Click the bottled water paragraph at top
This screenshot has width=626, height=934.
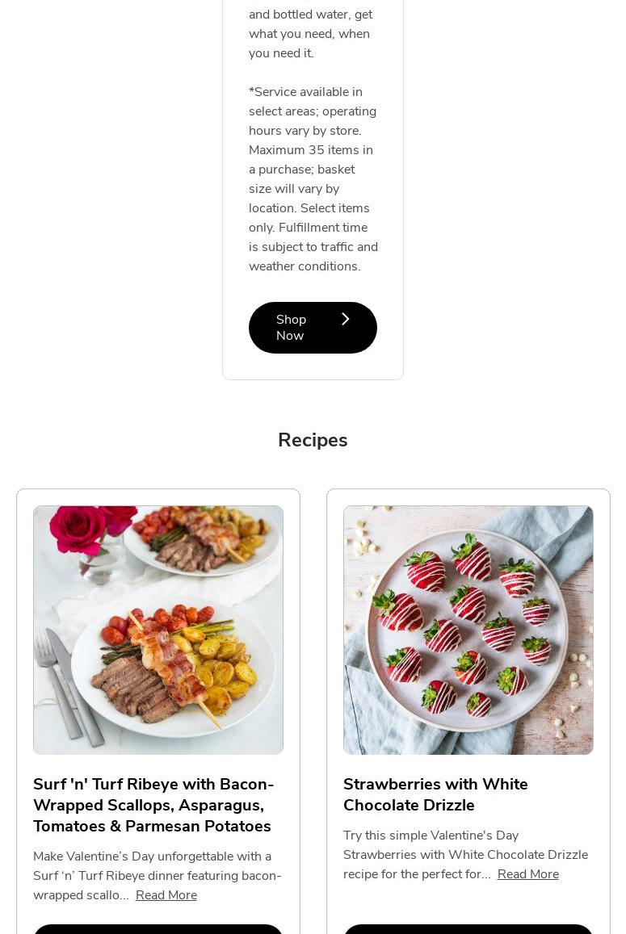(x=311, y=33)
